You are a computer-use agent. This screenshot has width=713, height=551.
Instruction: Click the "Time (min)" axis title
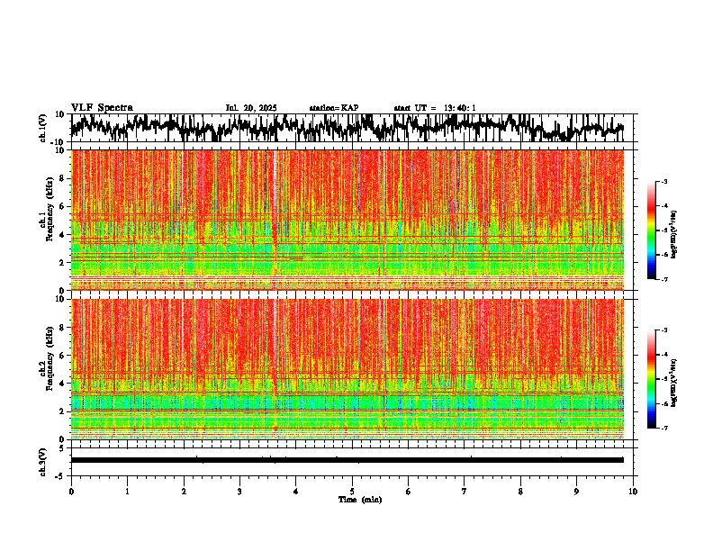(360, 500)
